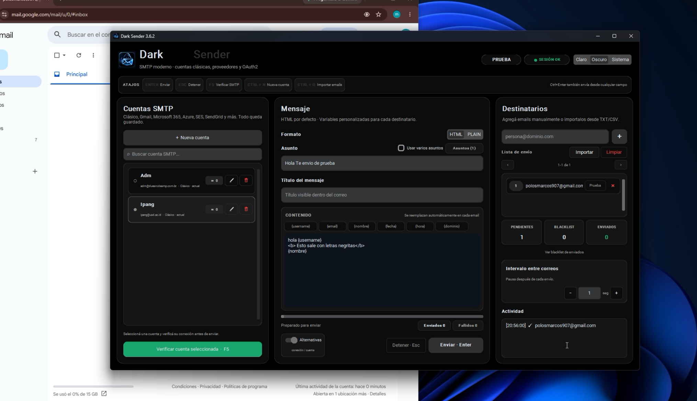This screenshot has height=401, width=697.
Task: Click the Enviar shortcut chip
Action: [158, 85]
